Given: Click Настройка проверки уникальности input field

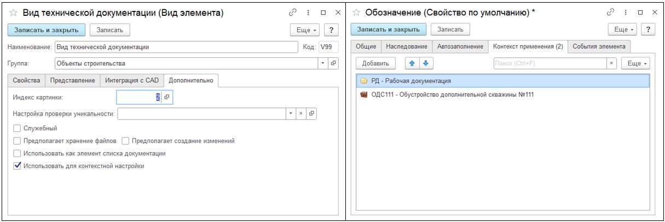Looking at the screenshot, I should pos(201,113).
